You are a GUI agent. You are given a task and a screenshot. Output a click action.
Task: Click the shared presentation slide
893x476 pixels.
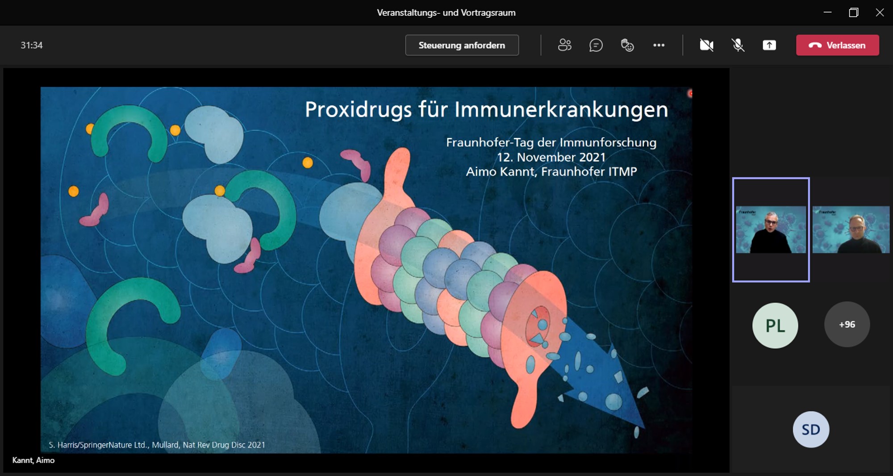tap(366, 270)
